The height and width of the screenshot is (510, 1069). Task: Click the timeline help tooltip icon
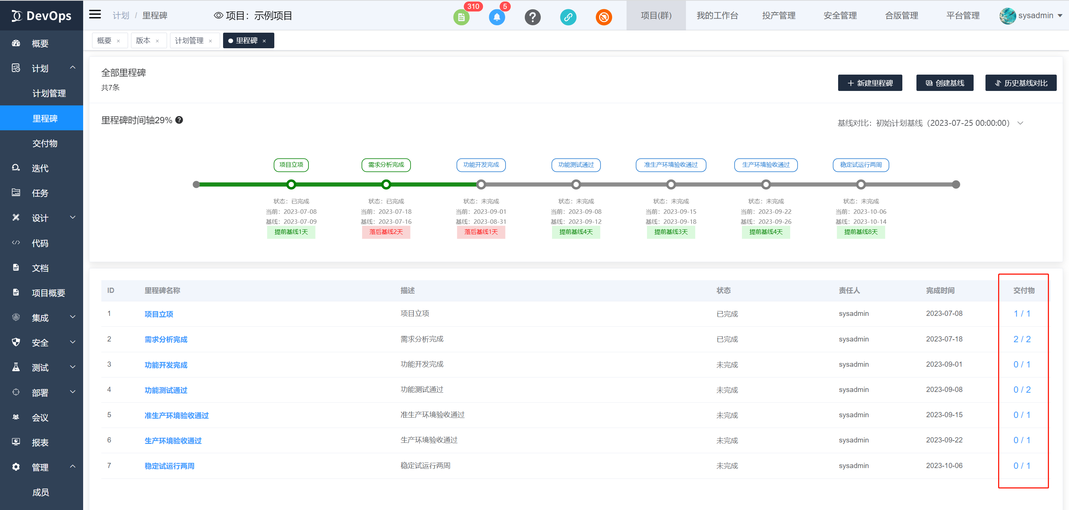click(179, 120)
